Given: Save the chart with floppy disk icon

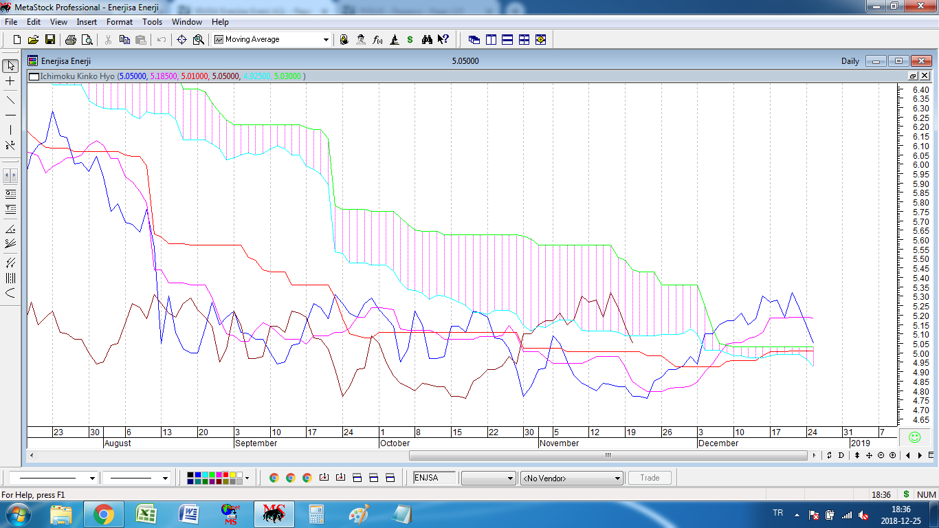Looking at the screenshot, I should 49,40.
